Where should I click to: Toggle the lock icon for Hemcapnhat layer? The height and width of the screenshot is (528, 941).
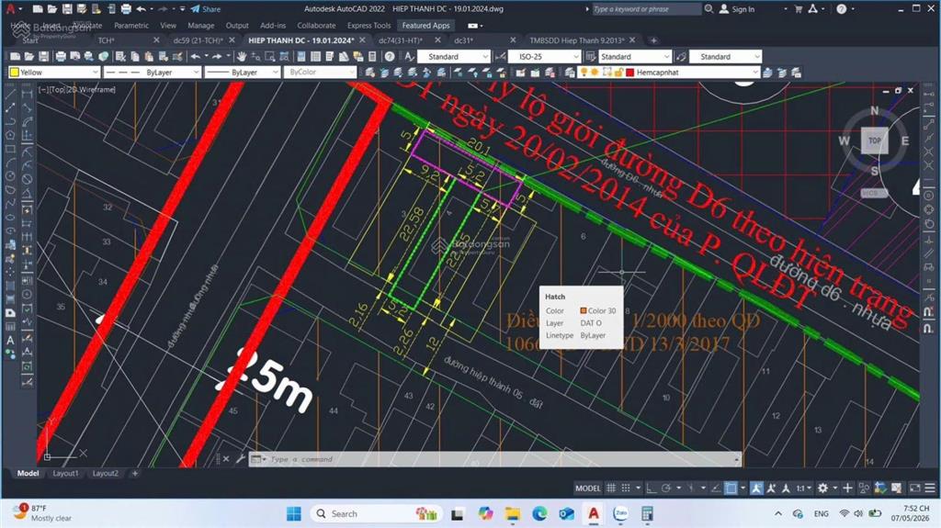pos(618,73)
